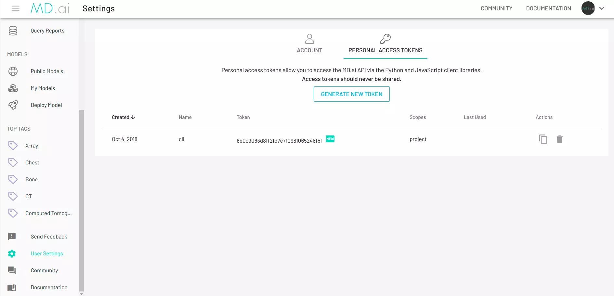
Task: Open the hamburger navigation menu
Action: 15,8
